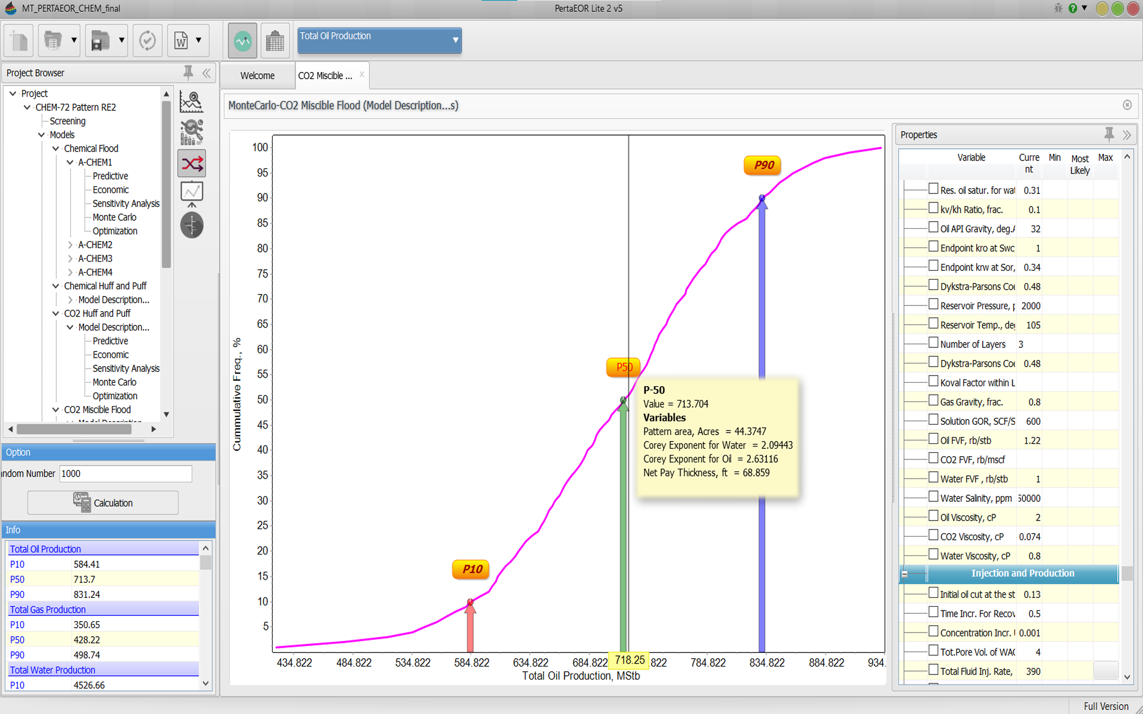Viewport: 1143px width, 714px height.
Task: Check the Oil API Gravity checkbox
Action: (x=933, y=227)
